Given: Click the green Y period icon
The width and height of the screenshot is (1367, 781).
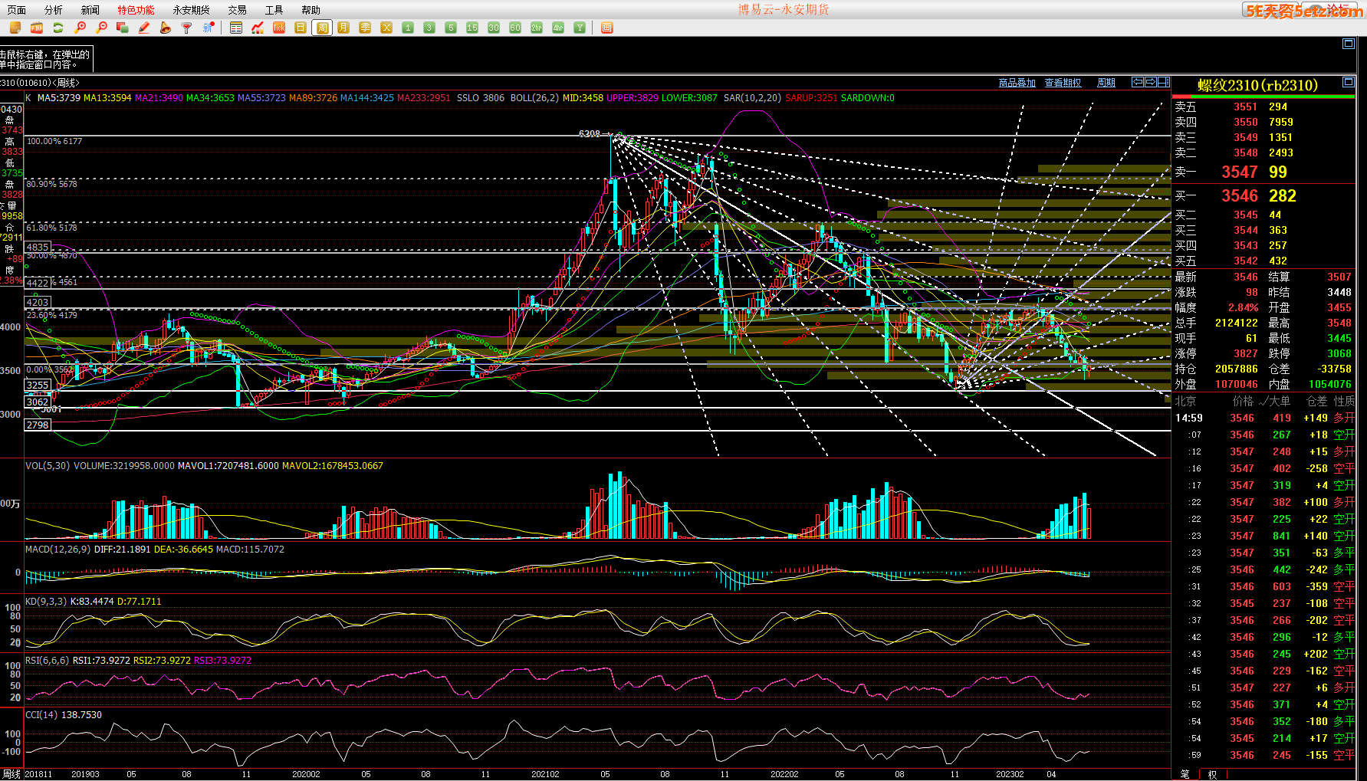Looking at the screenshot, I should pyautogui.click(x=580, y=28).
